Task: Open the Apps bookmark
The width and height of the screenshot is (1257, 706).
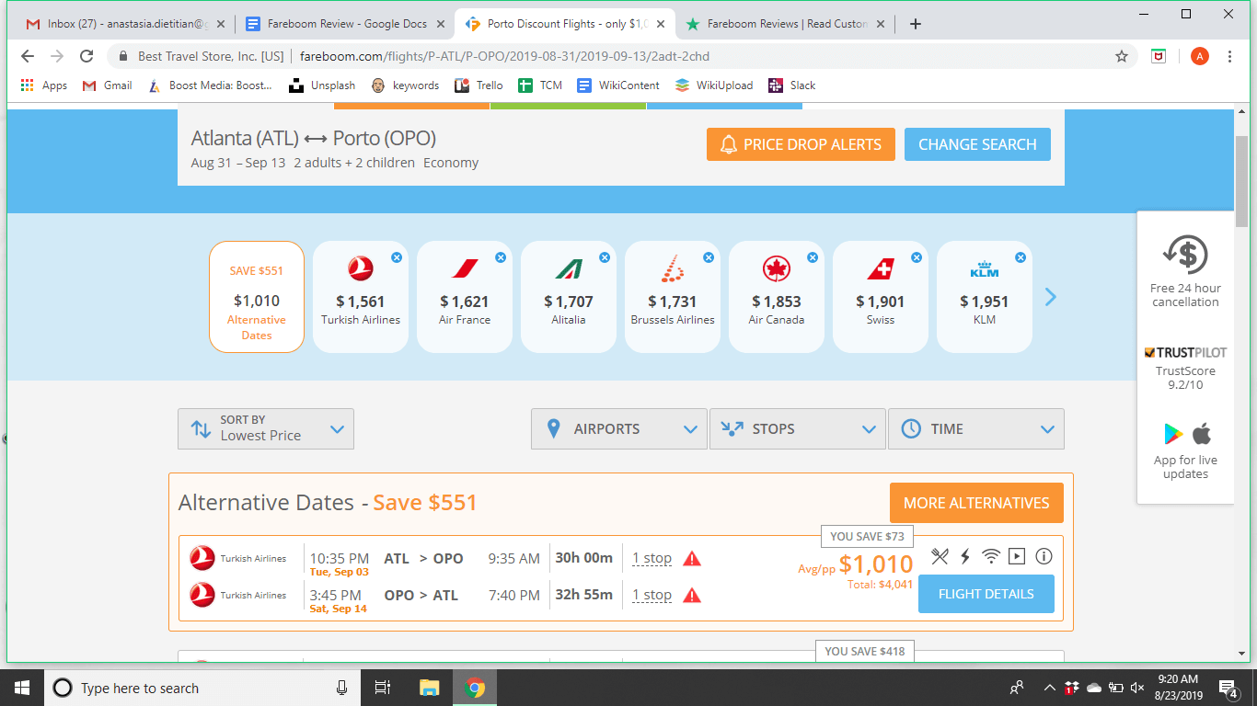Action: [x=43, y=85]
